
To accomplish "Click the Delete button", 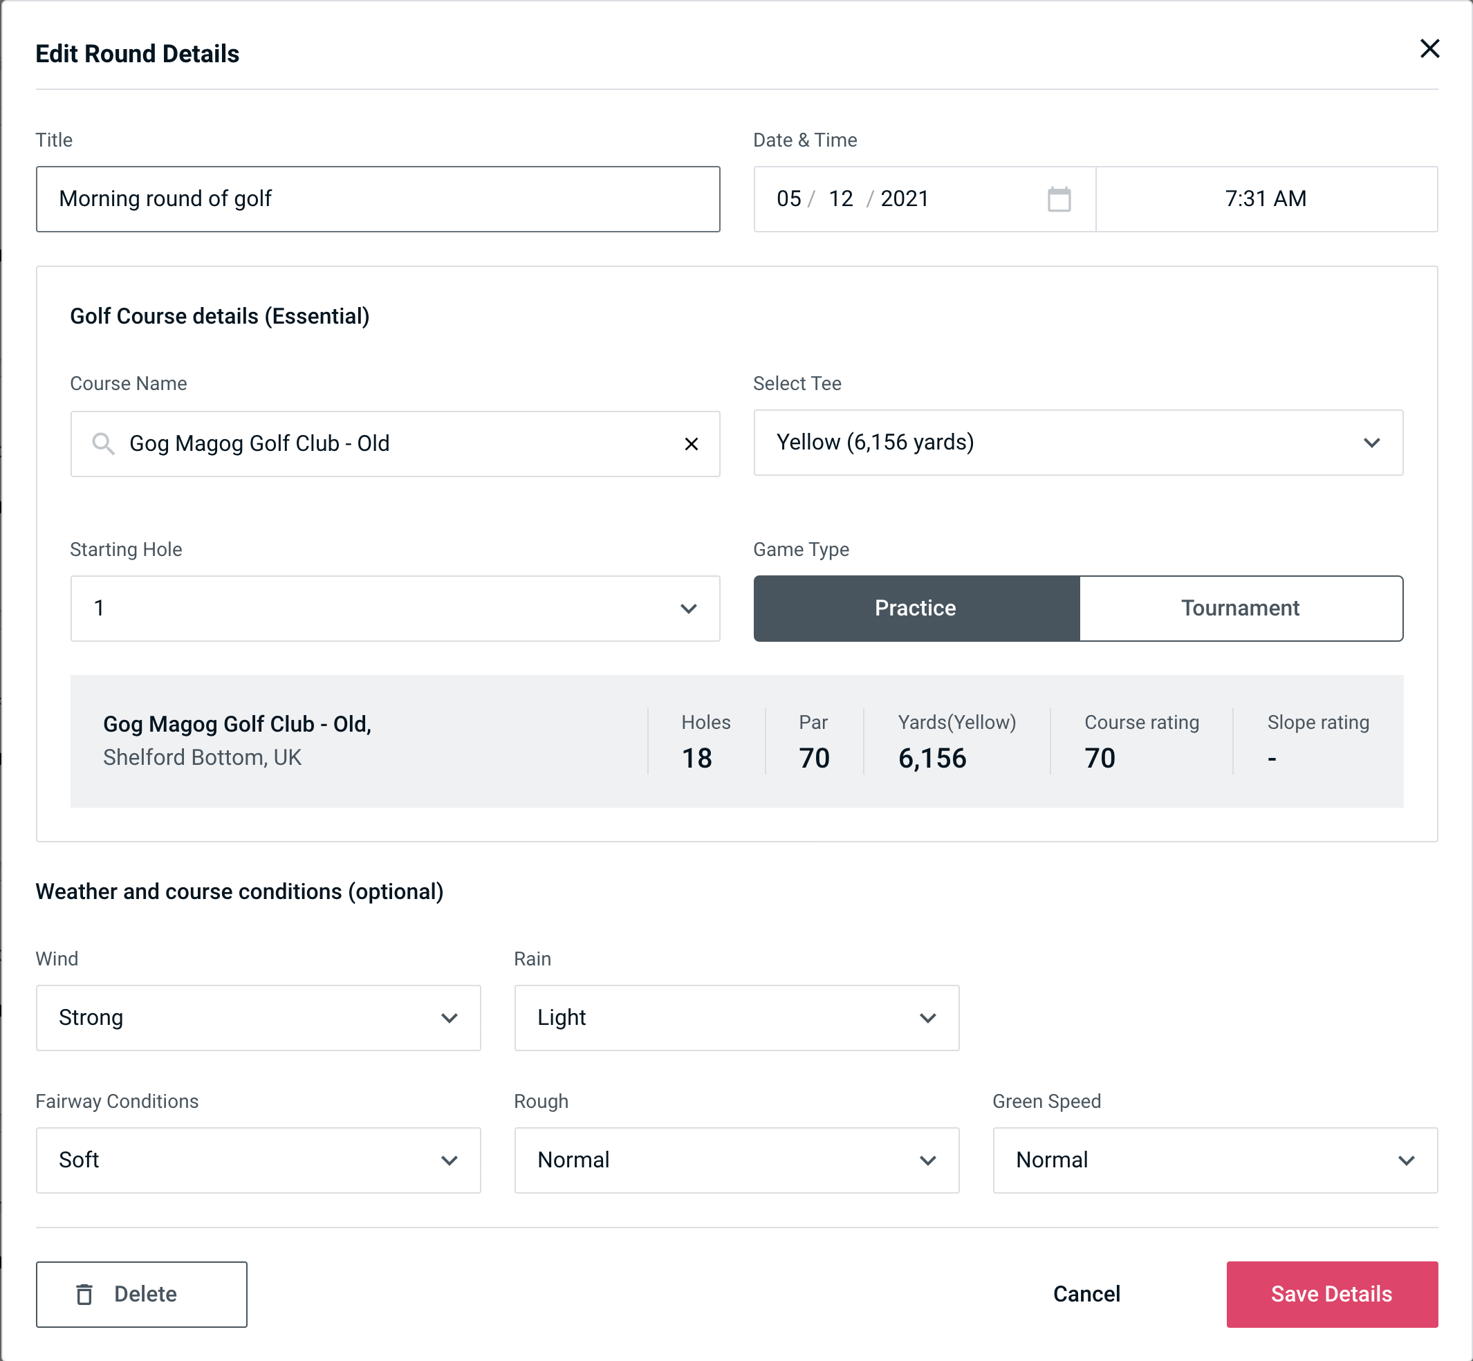I will [142, 1293].
